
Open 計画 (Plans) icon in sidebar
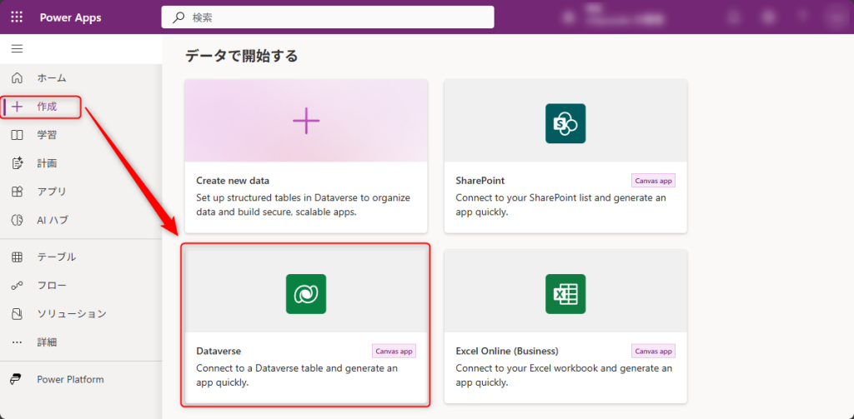coord(17,163)
